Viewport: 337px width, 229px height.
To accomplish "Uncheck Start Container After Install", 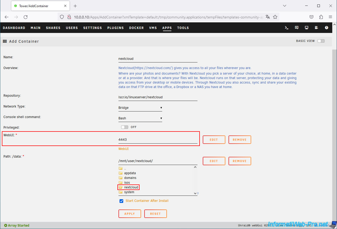I will click(x=121, y=201).
